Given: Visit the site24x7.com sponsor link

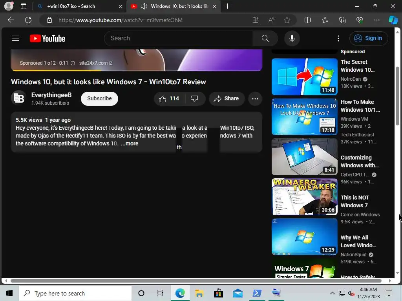Looking at the screenshot, I should [96, 63].
